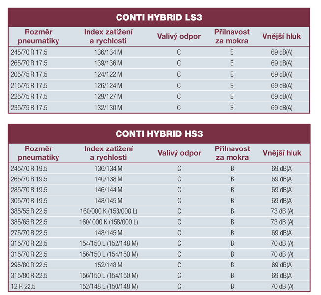Click the Vnější hluk header in LS3 table

pyautogui.click(x=282, y=36)
